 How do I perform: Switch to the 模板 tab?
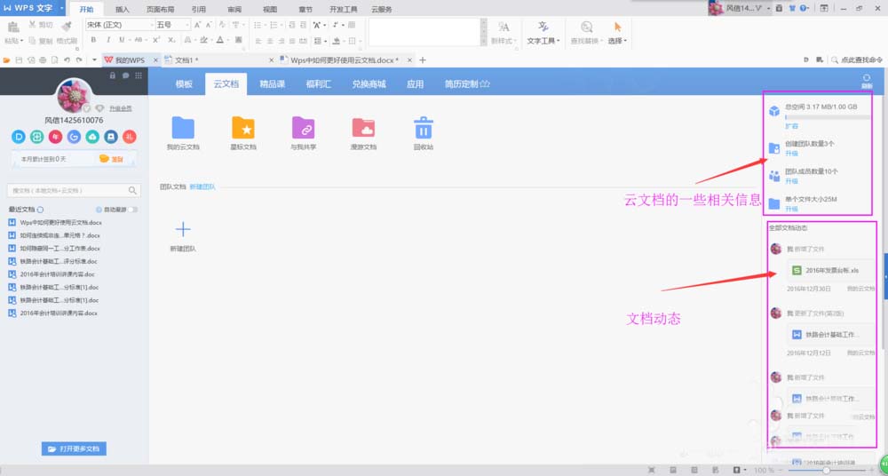(184, 83)
